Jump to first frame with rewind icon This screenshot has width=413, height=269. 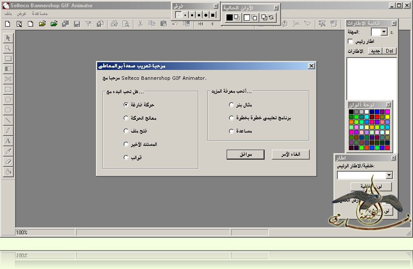(201, 24)
